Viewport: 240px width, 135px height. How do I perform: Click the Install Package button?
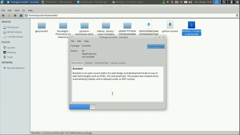click(x=156, y=46)
